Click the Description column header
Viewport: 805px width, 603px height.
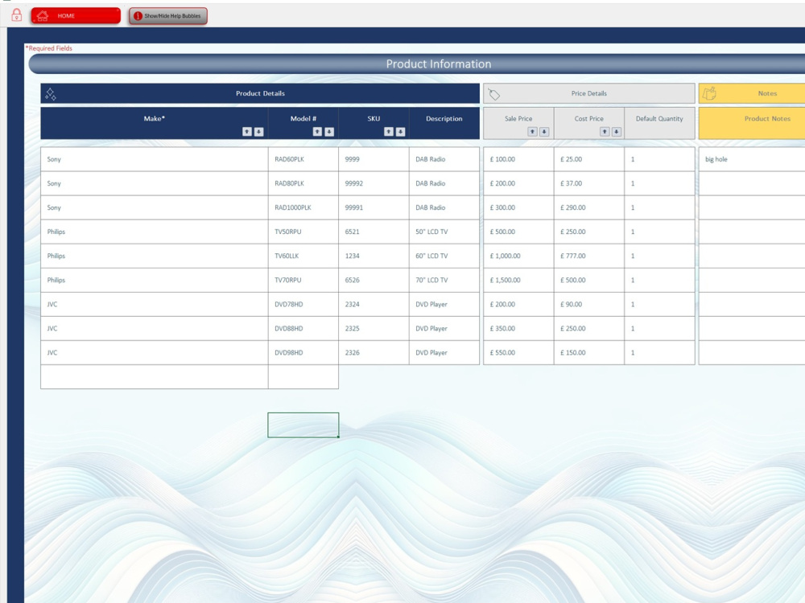pyautogui.click(x=444, y=123)
